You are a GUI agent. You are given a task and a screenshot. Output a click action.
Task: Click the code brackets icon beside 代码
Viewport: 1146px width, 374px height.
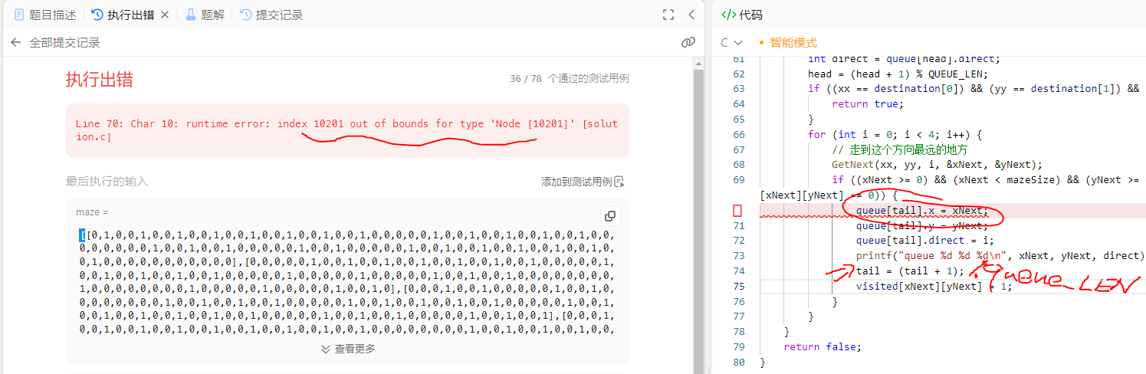click(729, 15)
